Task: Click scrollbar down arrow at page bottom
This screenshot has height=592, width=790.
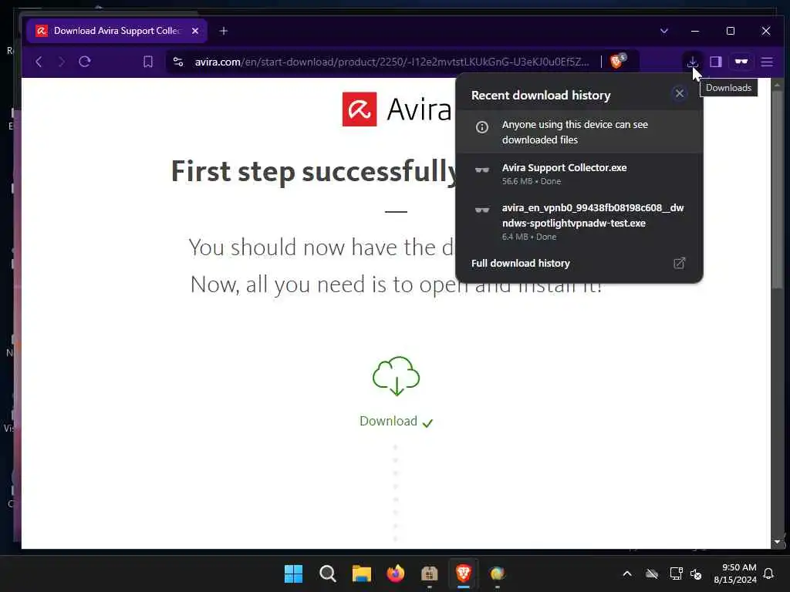Action: click(778, 542)
